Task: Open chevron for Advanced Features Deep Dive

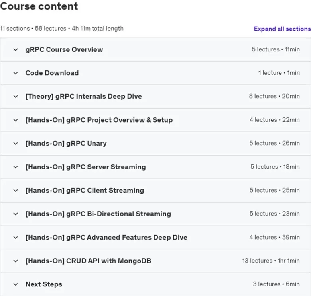Action: (16, 238)
